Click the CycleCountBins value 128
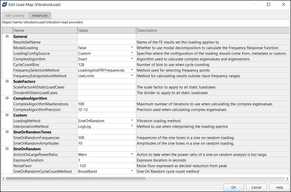 107,65
